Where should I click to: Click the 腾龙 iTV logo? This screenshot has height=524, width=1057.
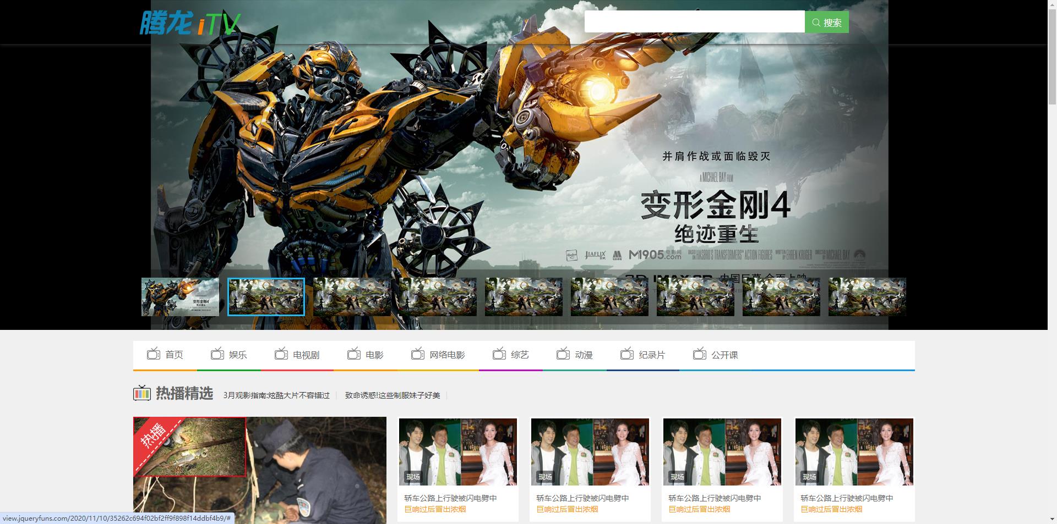(x=190, y=23)
